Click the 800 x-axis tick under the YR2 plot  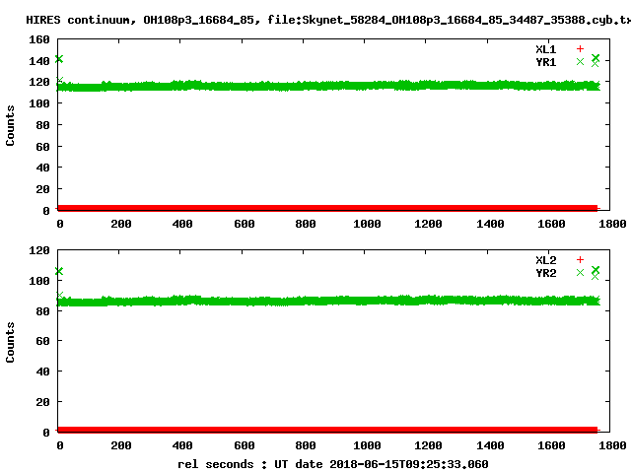[305, 445]
